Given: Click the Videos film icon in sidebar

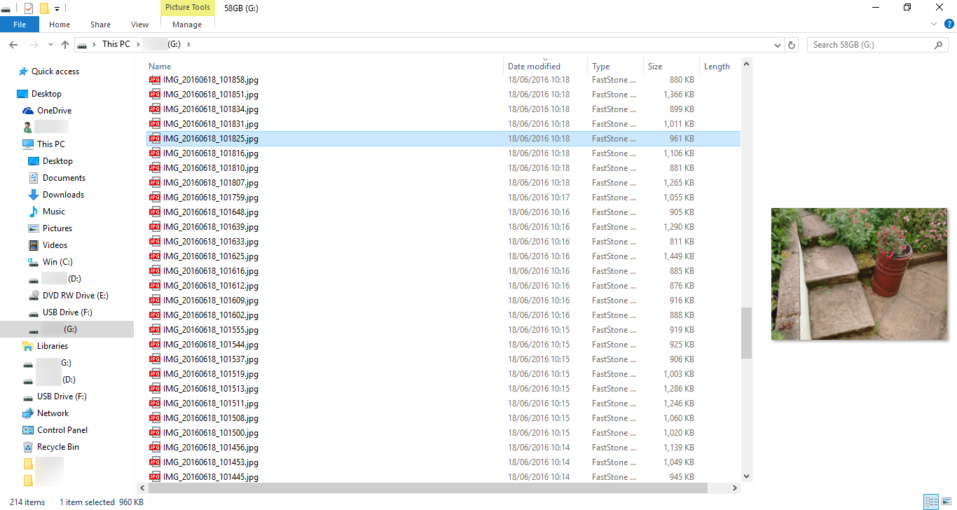Looking at the screenshot, I should (33, 245).
